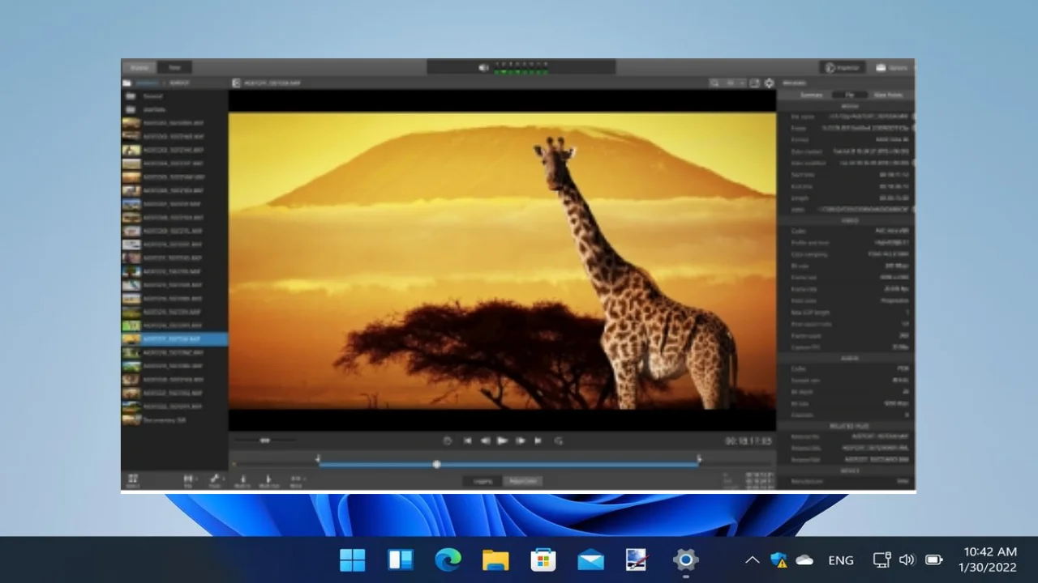This screenshot has height=583, width=1038.
Task: Click the folder icon in the path bar
Action: 127,83
